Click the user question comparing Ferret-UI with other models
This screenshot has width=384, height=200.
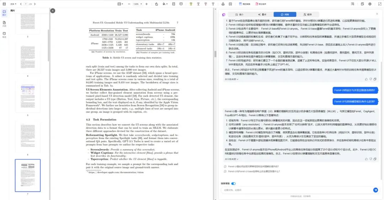click(x=355, y=101)
